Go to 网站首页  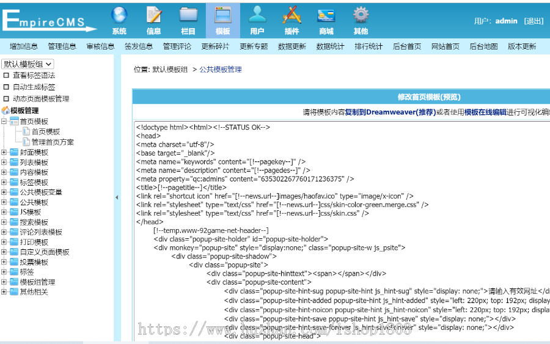[445, 46]
